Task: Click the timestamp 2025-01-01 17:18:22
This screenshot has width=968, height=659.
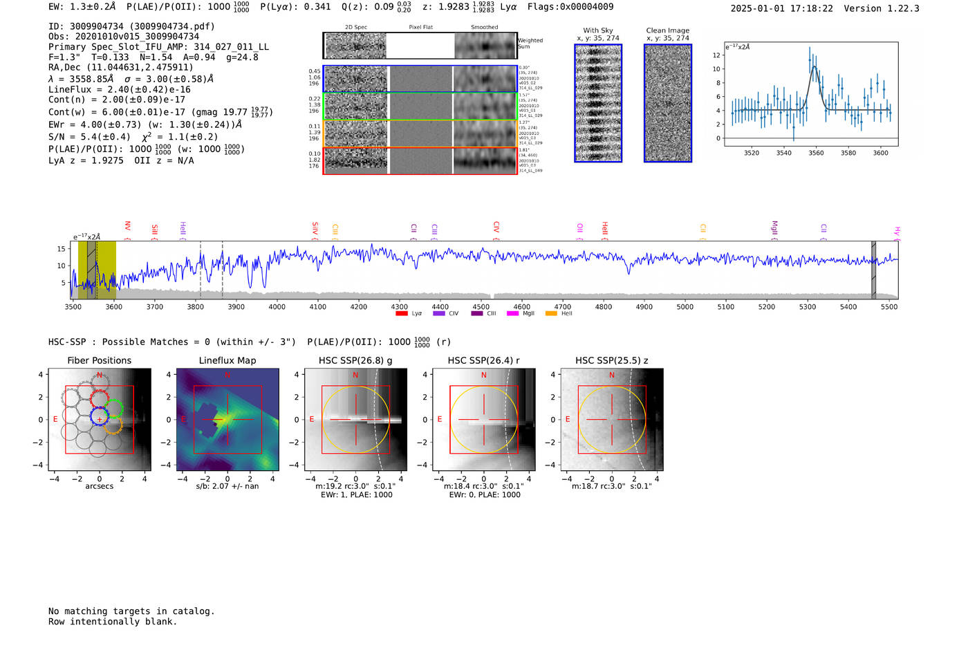Action: point(781,9)
